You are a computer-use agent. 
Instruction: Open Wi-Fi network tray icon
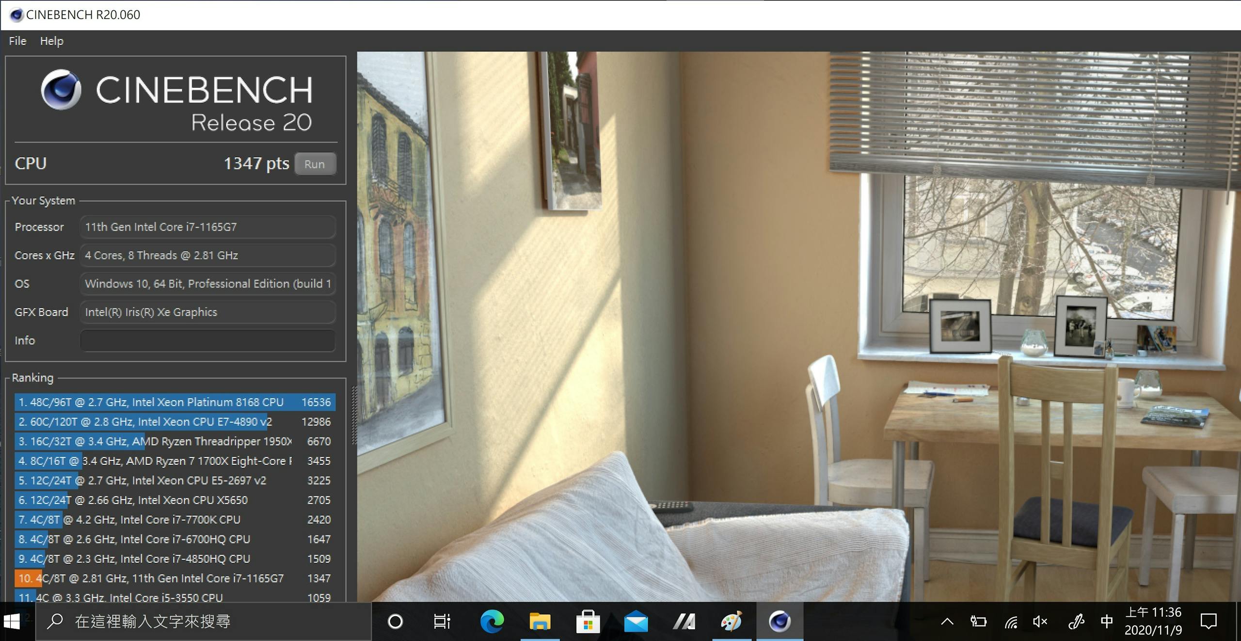tap(1011, 622)
